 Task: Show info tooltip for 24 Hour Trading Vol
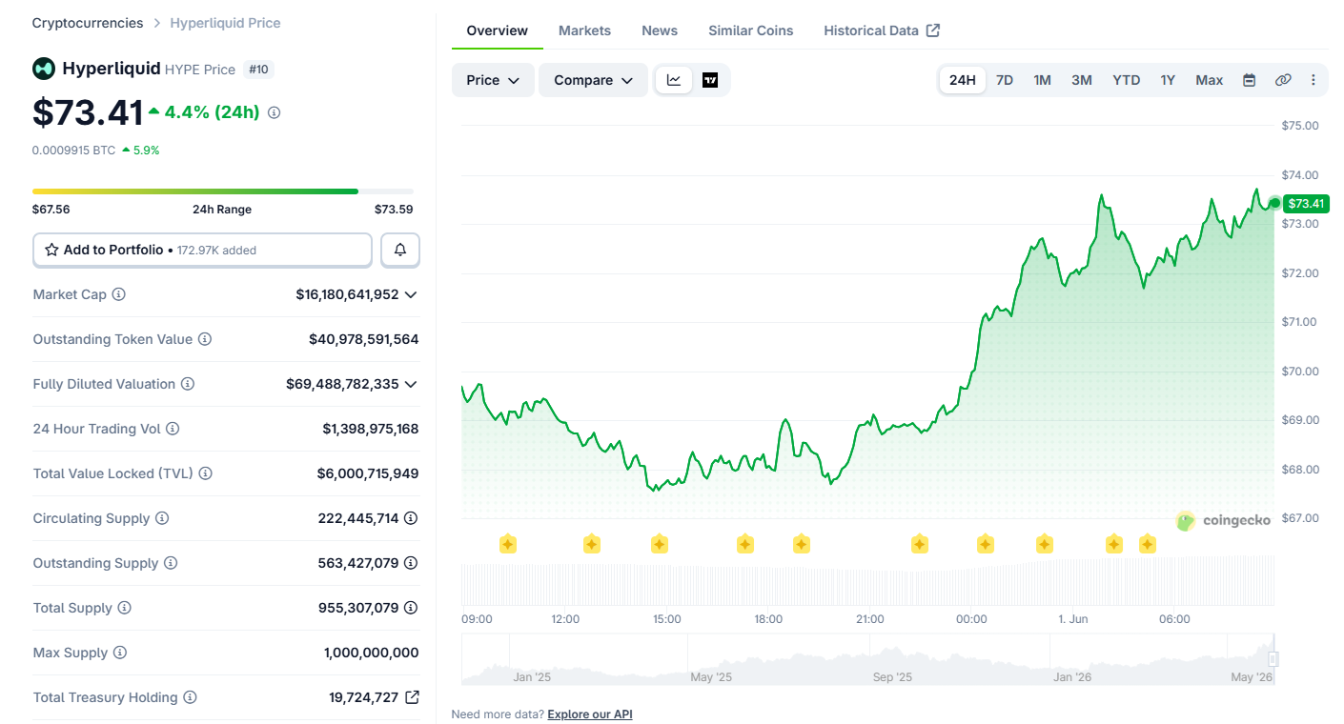[x=173, y=429]
